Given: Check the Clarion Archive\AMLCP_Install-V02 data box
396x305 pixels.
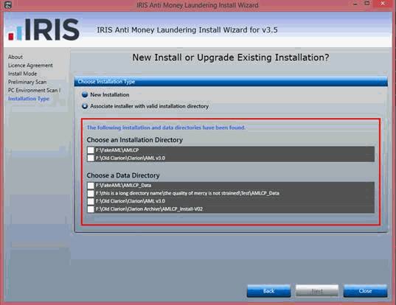Looking at the screenshot, I should coord(91,209).
